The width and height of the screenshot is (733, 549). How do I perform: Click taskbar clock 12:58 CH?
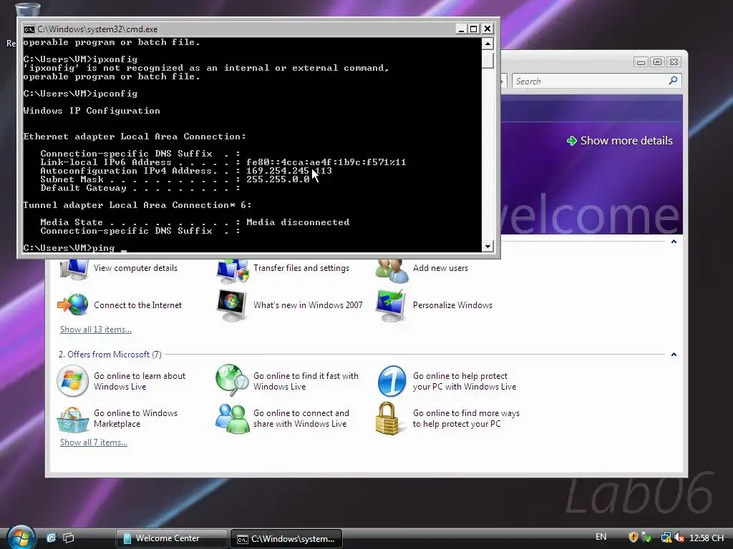(x=707, y=538)
